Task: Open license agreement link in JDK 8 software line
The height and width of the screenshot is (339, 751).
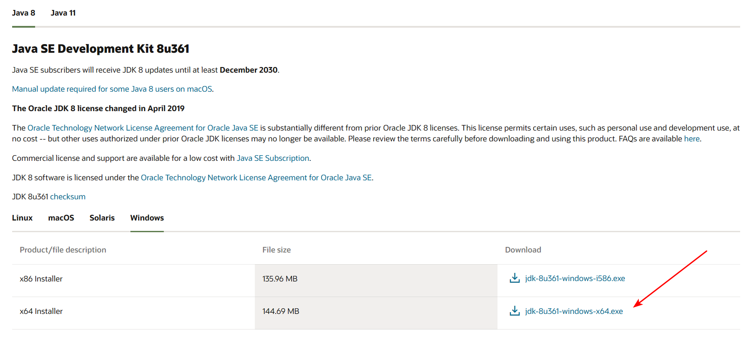Action: click(256, 178)
